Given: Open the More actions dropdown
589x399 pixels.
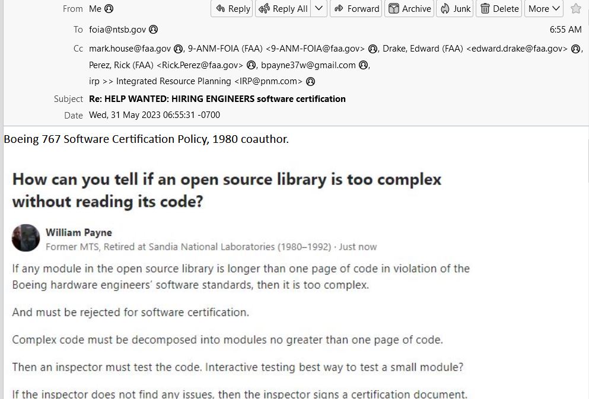Looking at the screenshot, I should click(543, 9).
